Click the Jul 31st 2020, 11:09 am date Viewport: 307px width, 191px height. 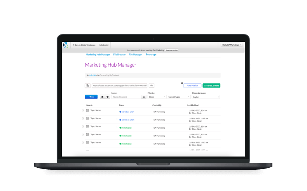(199, 119)
